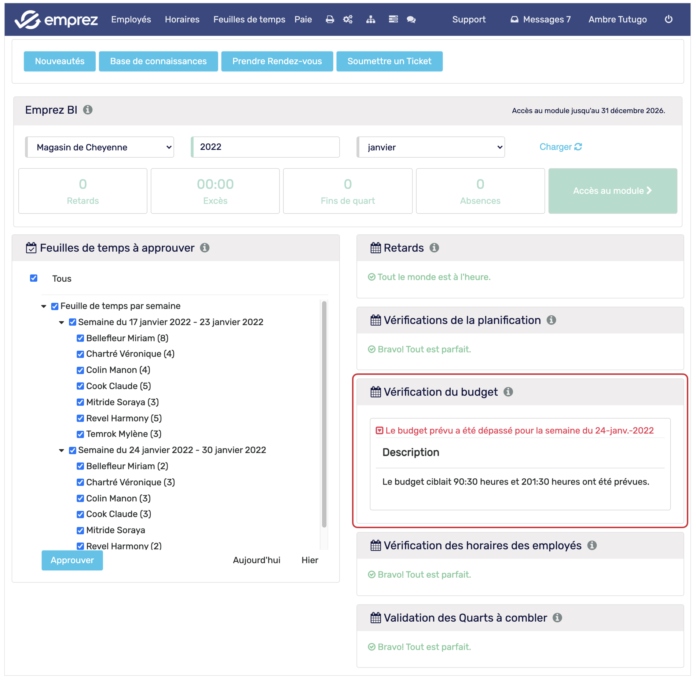Click the Approuver button

click(72, 560)
